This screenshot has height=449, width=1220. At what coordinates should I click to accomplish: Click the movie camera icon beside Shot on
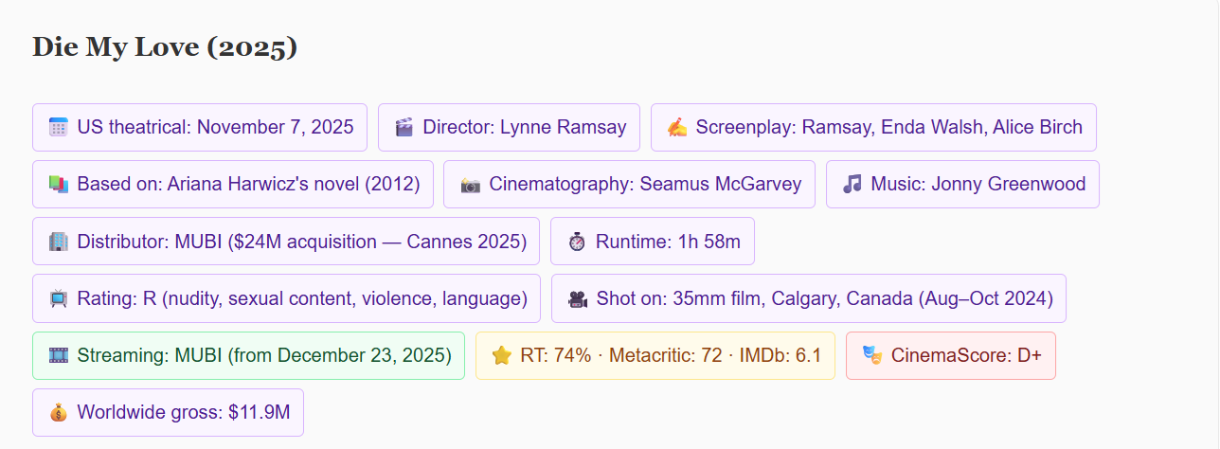[578, 299]
